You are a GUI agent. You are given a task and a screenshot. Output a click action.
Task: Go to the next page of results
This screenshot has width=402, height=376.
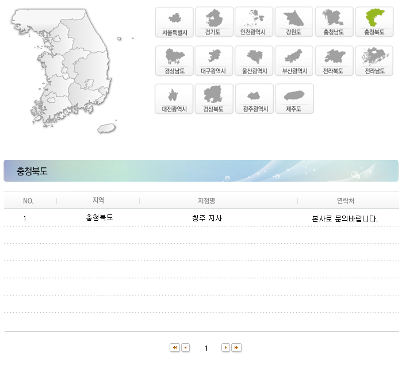(x=225, y=348)
